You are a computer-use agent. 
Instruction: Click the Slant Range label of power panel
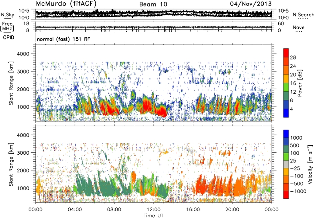click(x=11, y=83)
